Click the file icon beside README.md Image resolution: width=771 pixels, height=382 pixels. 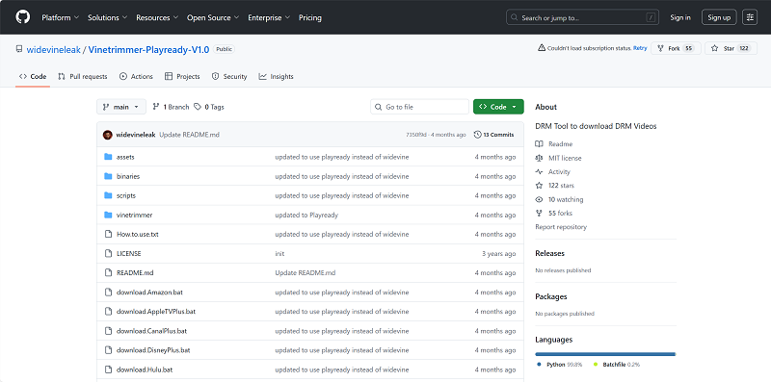pyautogui.click(x=108, y=272)
